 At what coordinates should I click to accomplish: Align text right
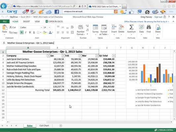(67, 32)
